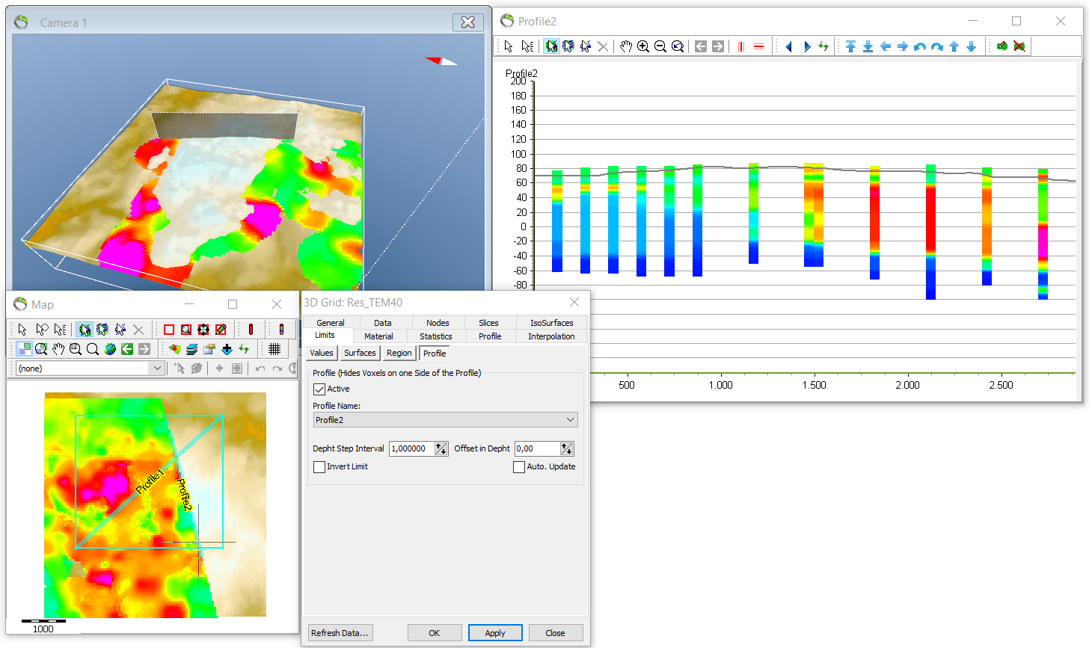Open the layers stack icon in Map toolbar
Image resolution: width=1089 pixels, height=648 pixels.
(191, 348)
